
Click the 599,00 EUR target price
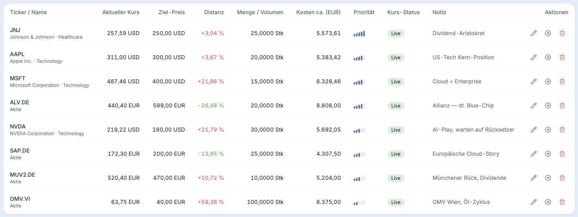[x=169, y=106]
